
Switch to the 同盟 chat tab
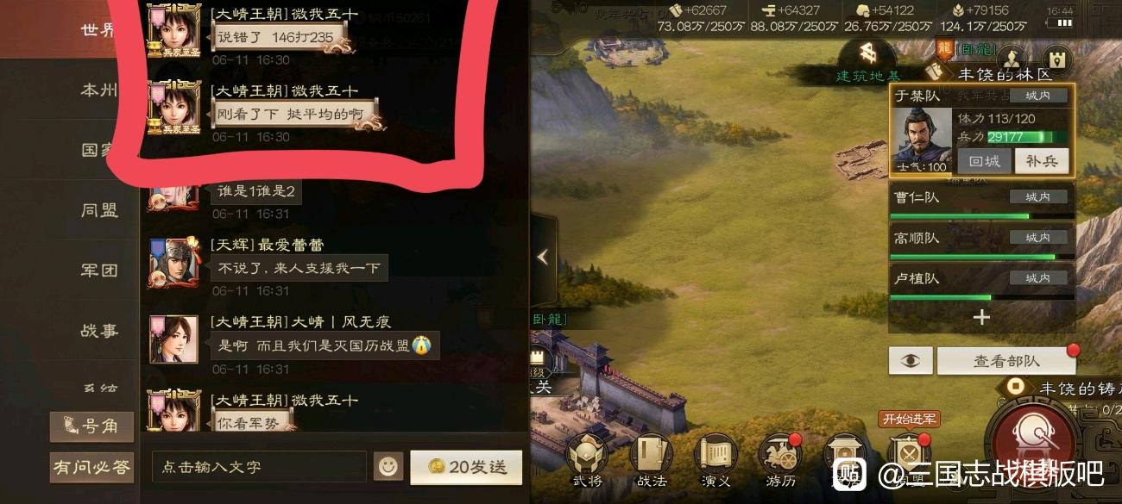pyautogui.click(x=99, y=209)
